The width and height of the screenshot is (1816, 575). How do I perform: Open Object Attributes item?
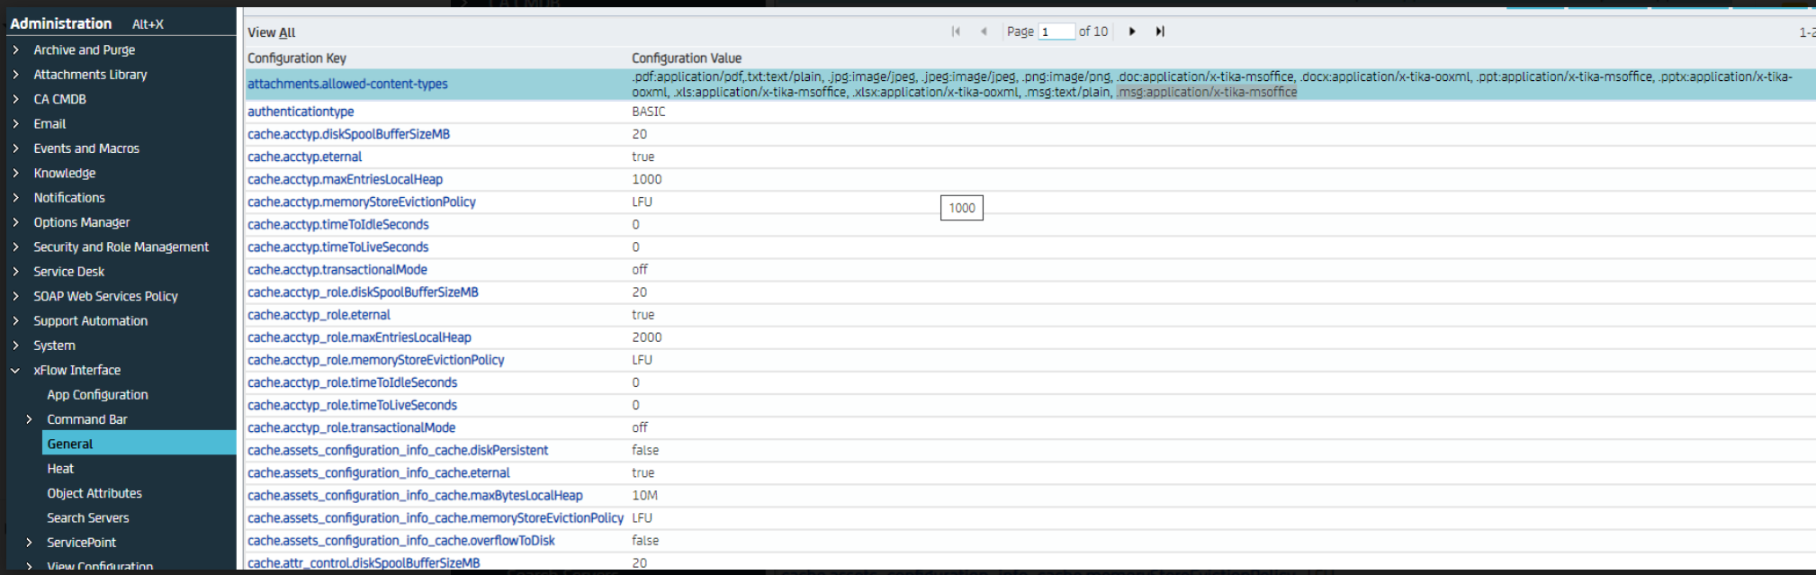[94, 493]
